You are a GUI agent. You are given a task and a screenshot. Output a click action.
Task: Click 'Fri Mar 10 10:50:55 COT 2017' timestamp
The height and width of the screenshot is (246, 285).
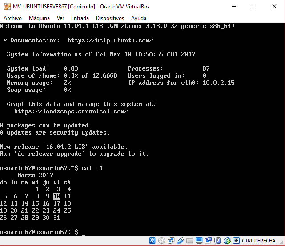pos(145,54)
